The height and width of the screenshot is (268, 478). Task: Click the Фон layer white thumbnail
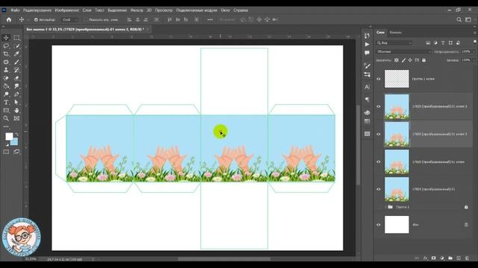(x=397, y=225)
